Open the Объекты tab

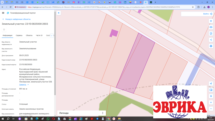click(x=29, y=35)
